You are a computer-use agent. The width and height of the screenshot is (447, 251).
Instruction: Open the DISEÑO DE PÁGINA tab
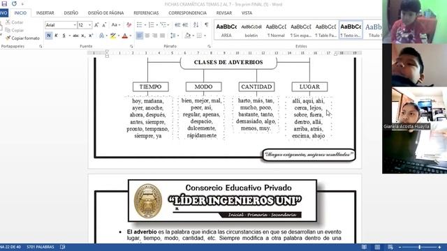point(105,13)
